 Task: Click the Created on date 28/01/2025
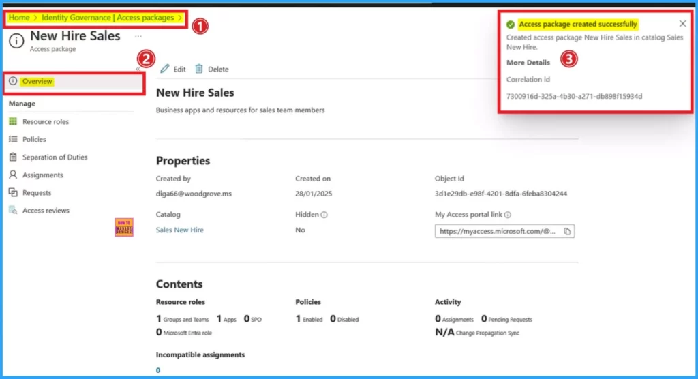pos(314,194)
